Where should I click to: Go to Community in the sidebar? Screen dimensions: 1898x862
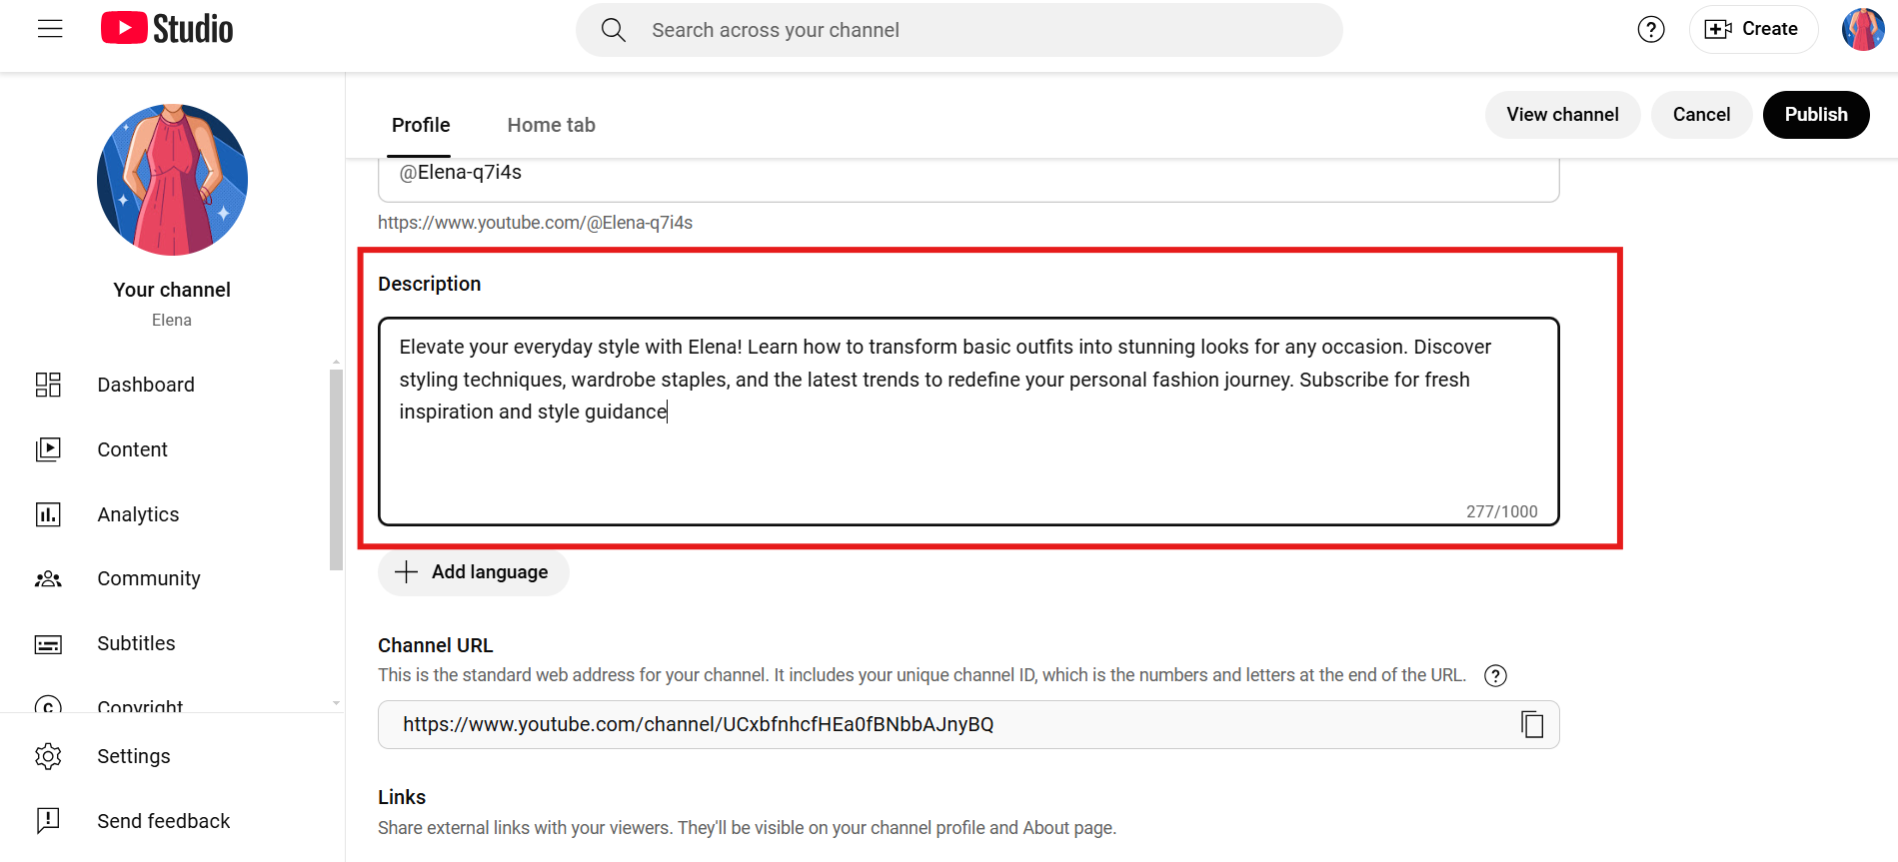(x=148, y=578)
